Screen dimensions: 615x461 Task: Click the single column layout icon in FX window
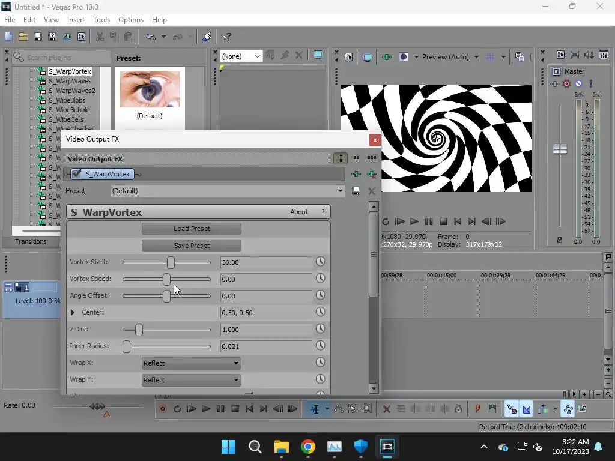[341, 158]
